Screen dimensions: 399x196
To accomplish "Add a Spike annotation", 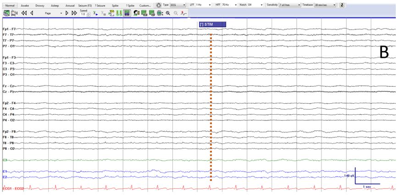I will (115, 6).
